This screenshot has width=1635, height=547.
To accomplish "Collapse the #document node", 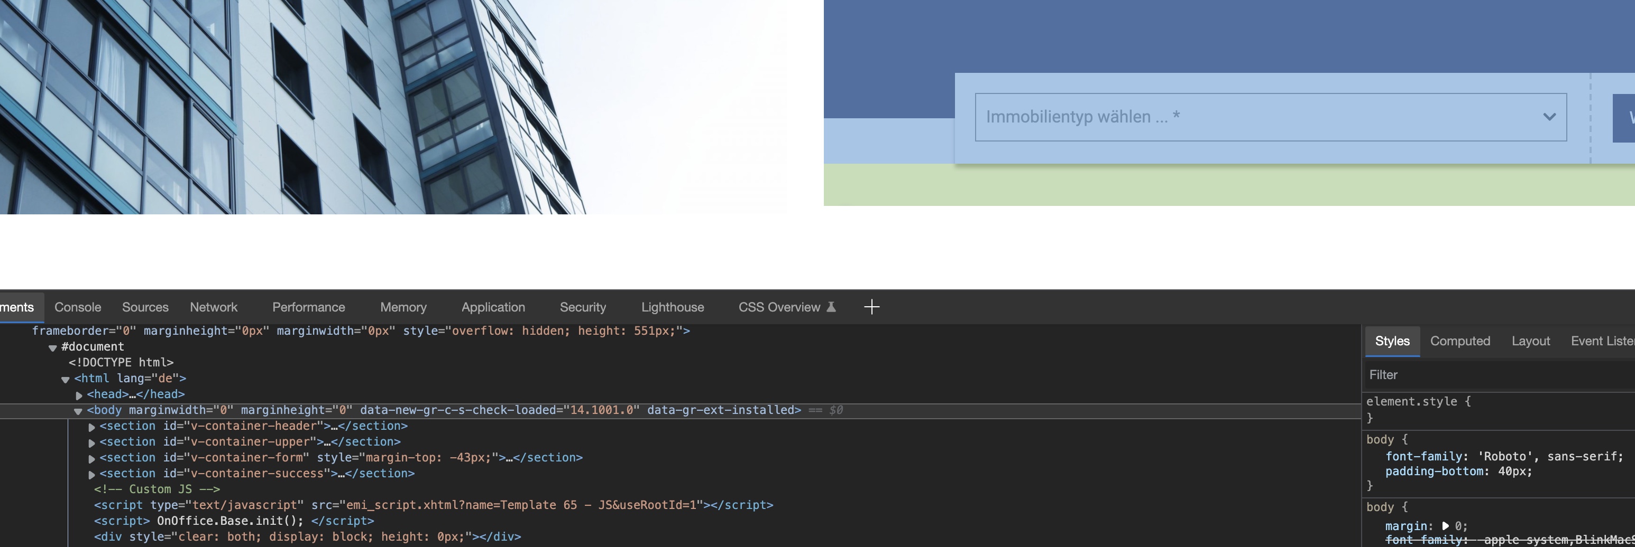I will (53, 348).
